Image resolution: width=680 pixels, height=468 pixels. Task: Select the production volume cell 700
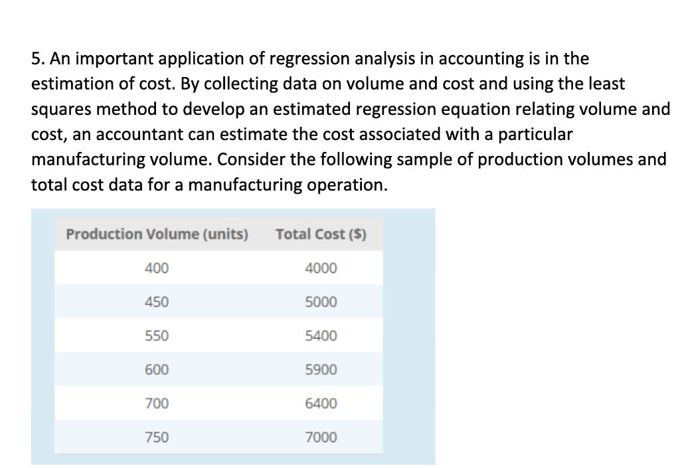pyautogui.click(x=157, y=403)
